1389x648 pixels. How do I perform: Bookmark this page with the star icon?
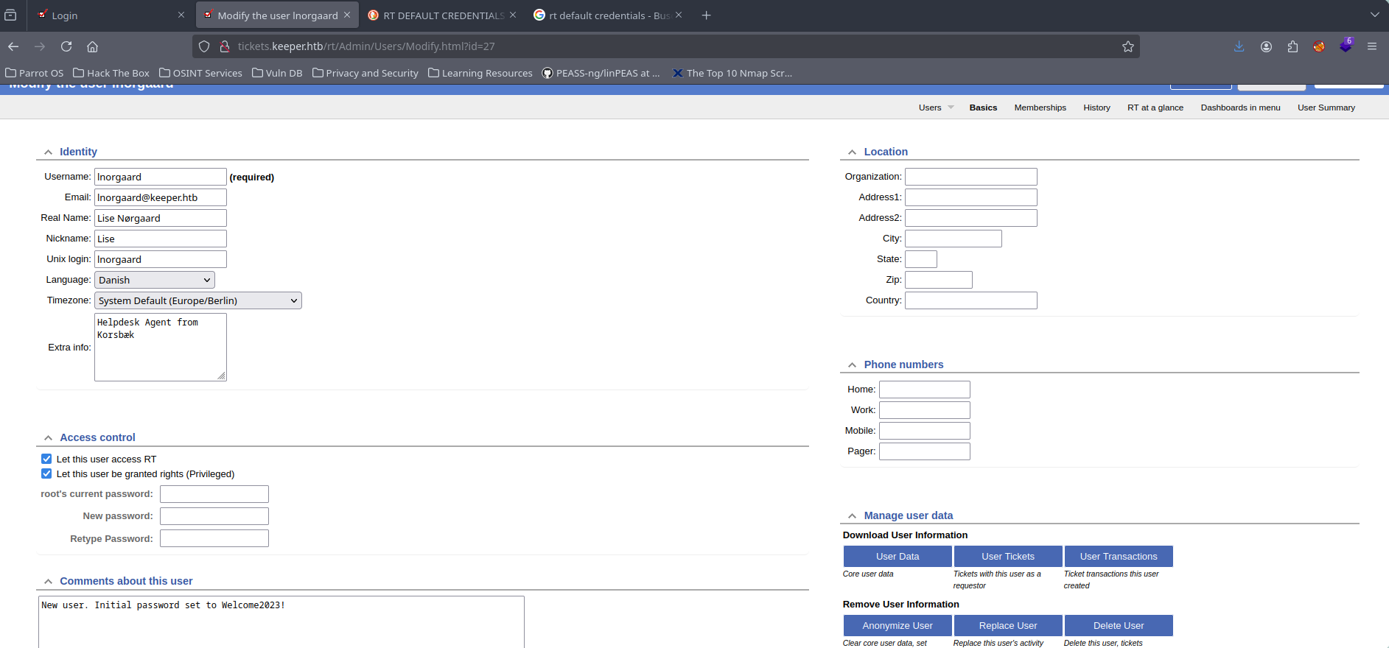[1127, 46]
